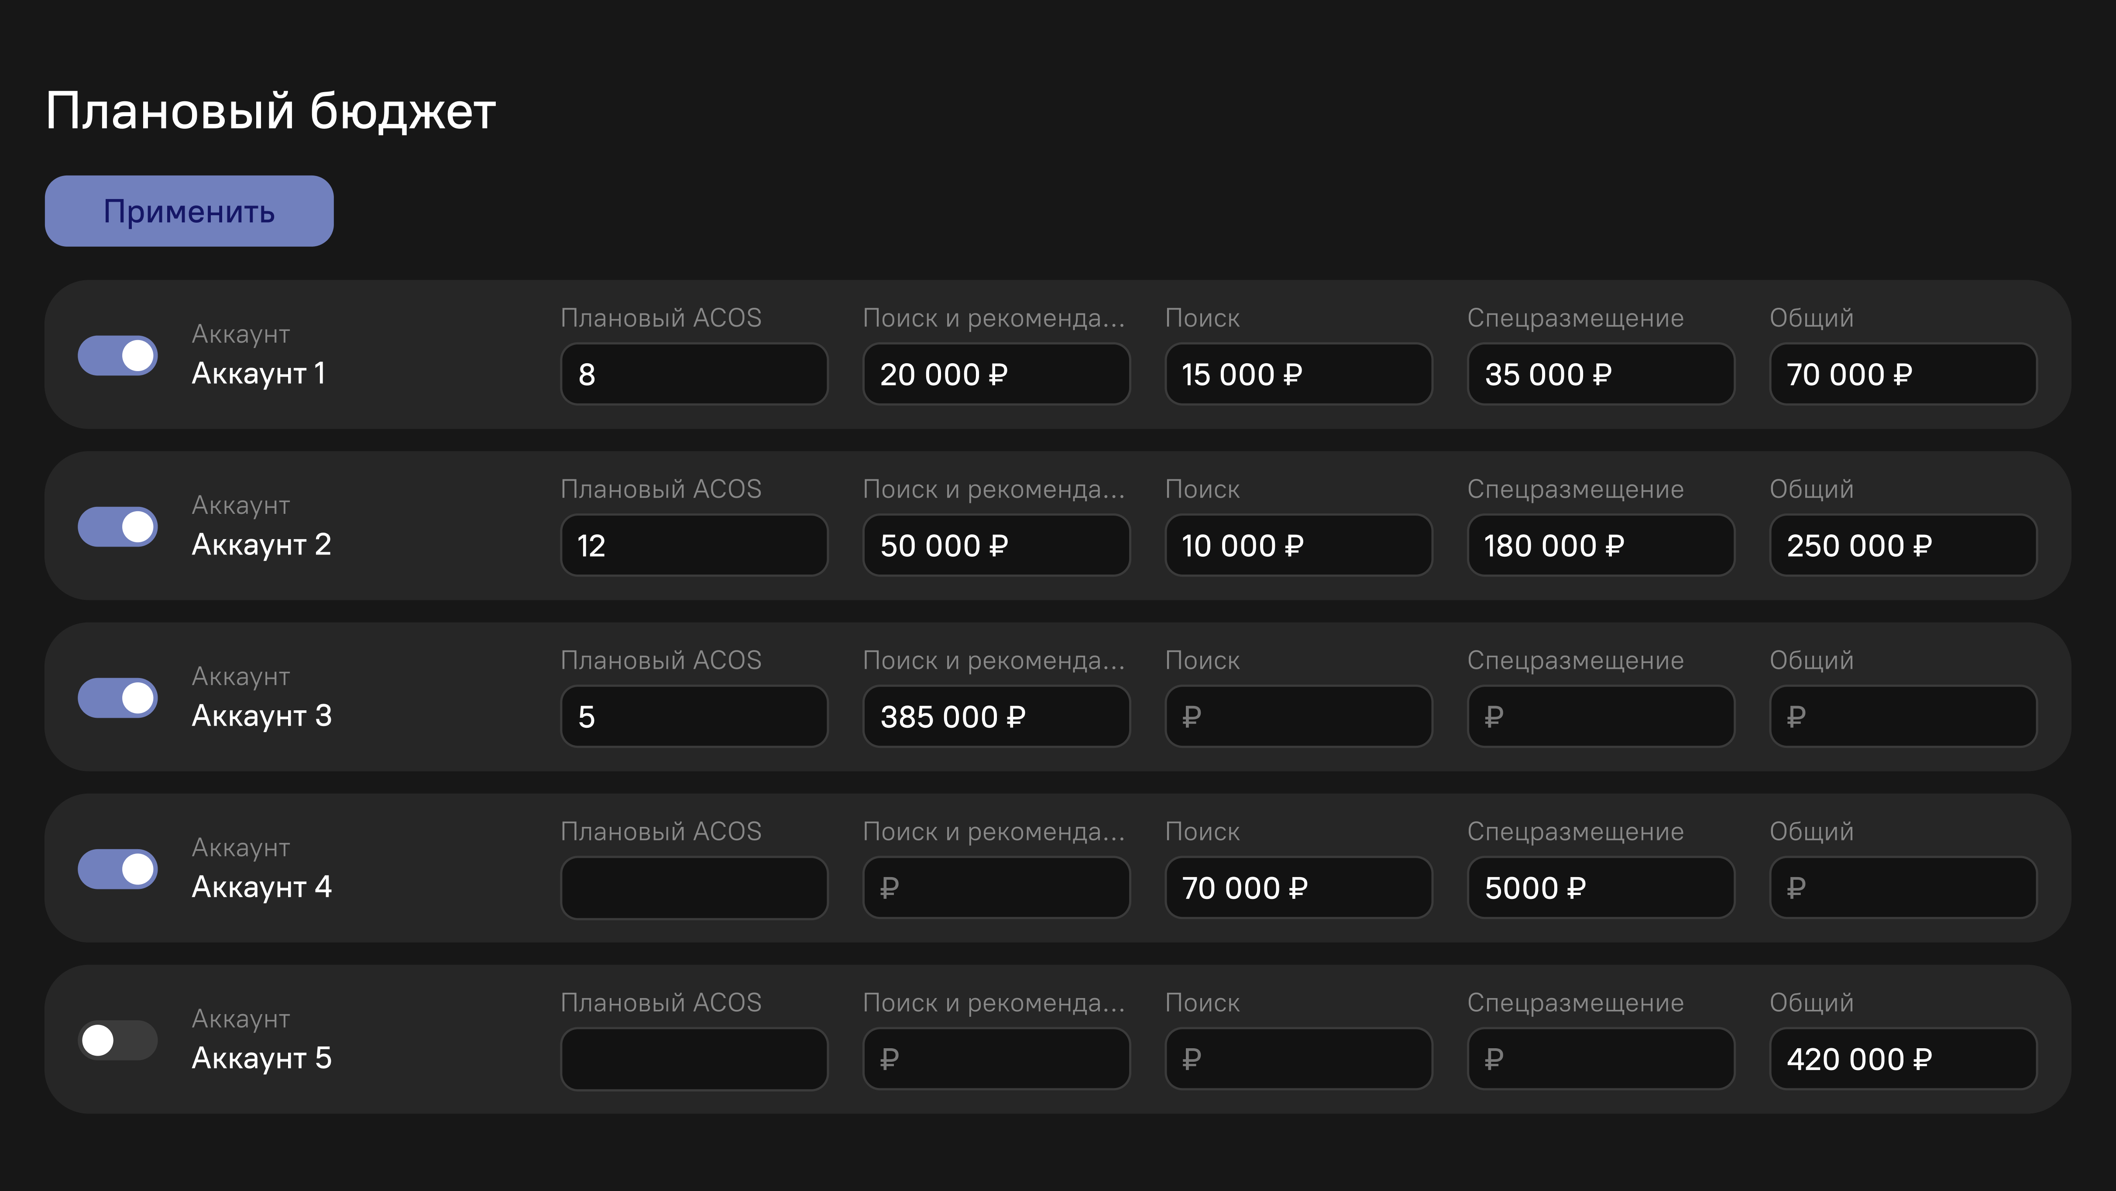Click the Применить button
Viewport: 2116px width, 1191px height.
[189, 211]
